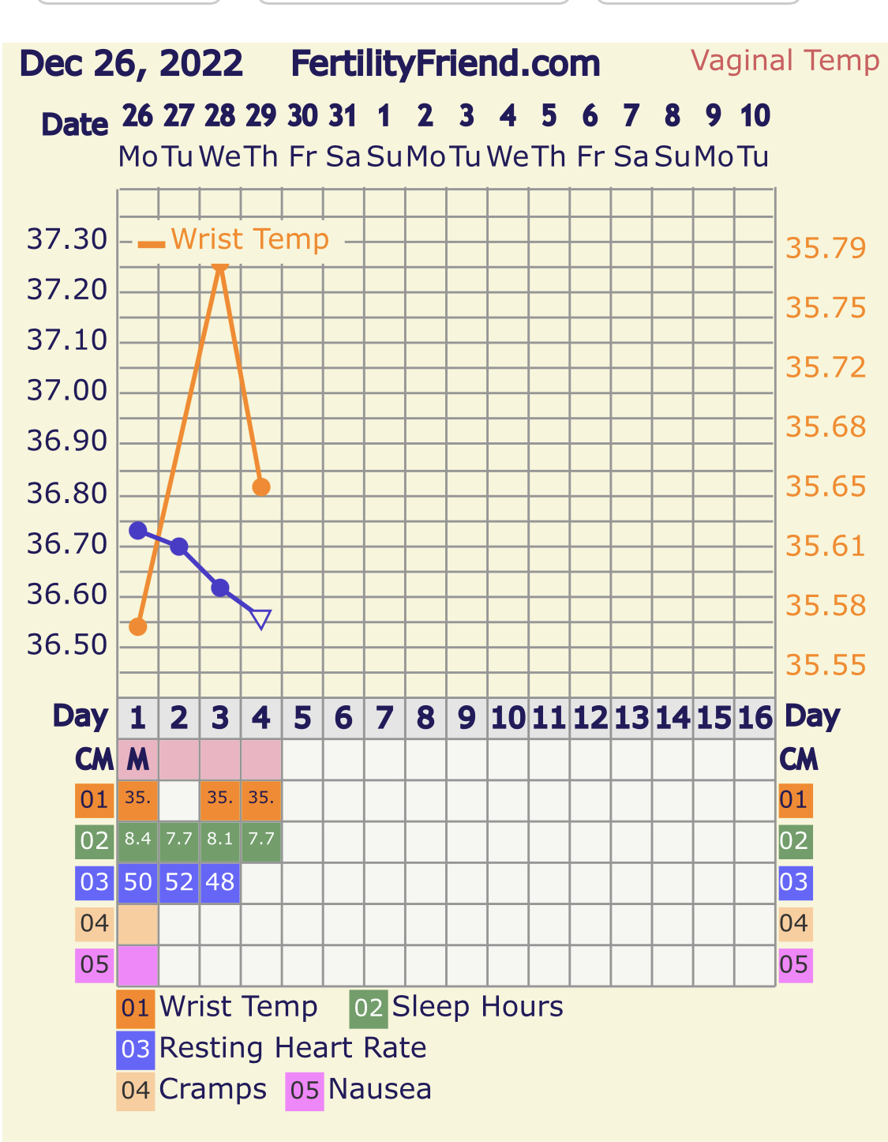This screenshot has width=888, height=1142.
Task: Click the blue temperature dot on Dec 28
Action: [220, 588]
